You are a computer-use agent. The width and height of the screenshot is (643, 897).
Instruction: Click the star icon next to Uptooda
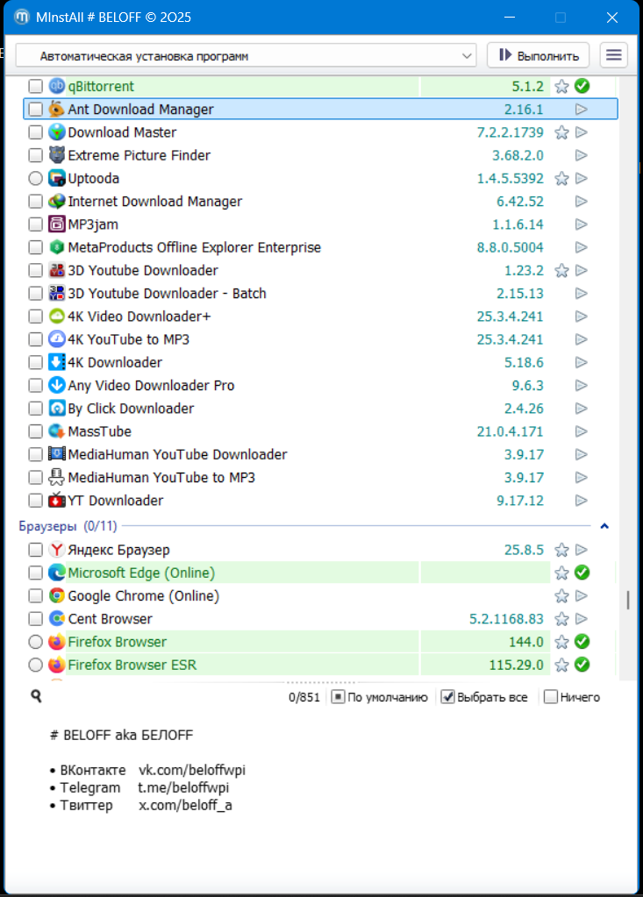tap(561, 178)
